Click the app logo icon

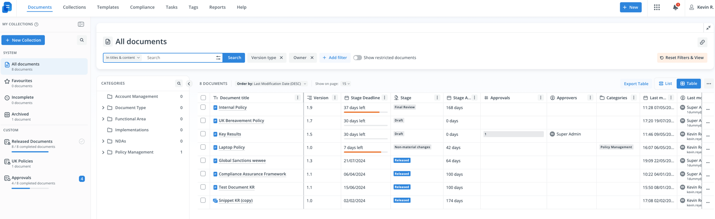pos(7,7)
